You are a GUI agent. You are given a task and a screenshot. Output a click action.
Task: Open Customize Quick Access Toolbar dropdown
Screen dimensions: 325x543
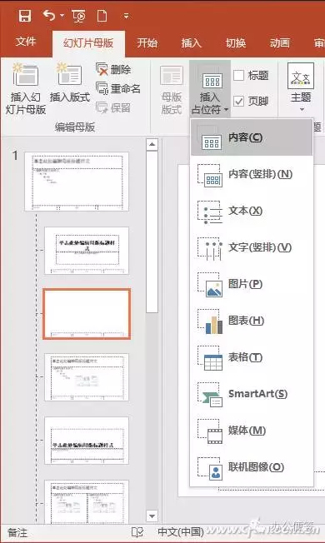point(127,16)
